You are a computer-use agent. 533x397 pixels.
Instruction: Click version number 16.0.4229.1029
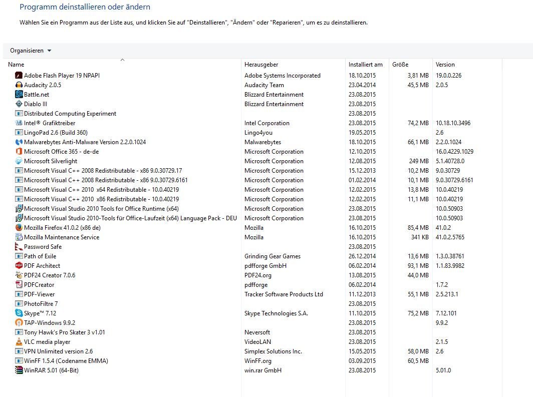[x=454, y=152]
